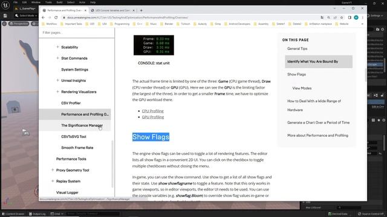Switch to UE5 Console Variables browser tab
The height and width of the screenshot is (217, 387).
tap(112, 10)
